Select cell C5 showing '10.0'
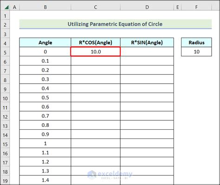 [x=96, y=52]
